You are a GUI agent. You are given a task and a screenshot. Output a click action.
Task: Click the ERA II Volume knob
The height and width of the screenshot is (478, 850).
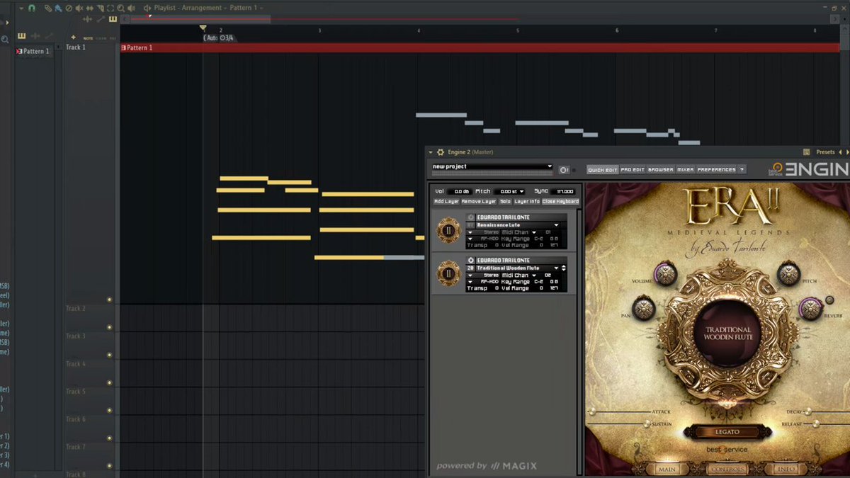(665, 274)
